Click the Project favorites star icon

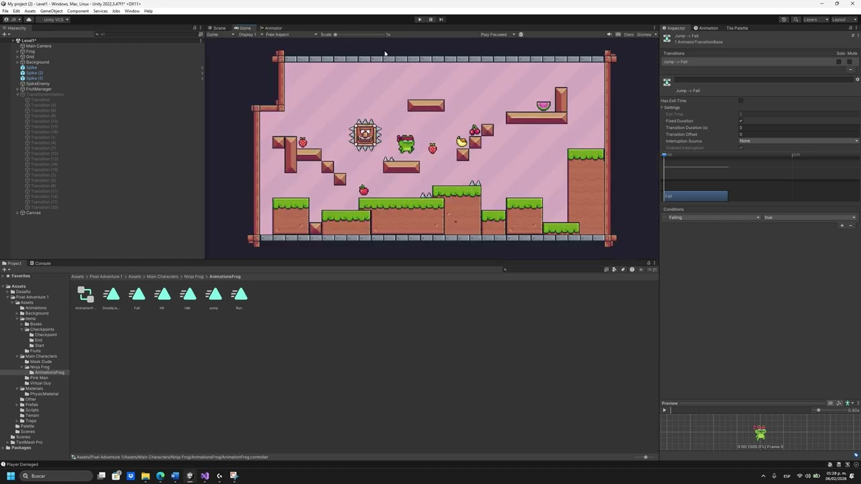pos(640,270)
